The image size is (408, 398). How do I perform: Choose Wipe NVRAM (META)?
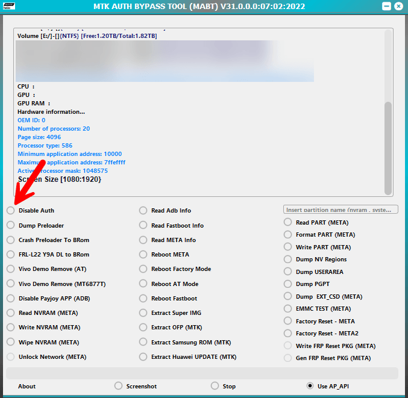pos(11,342)
